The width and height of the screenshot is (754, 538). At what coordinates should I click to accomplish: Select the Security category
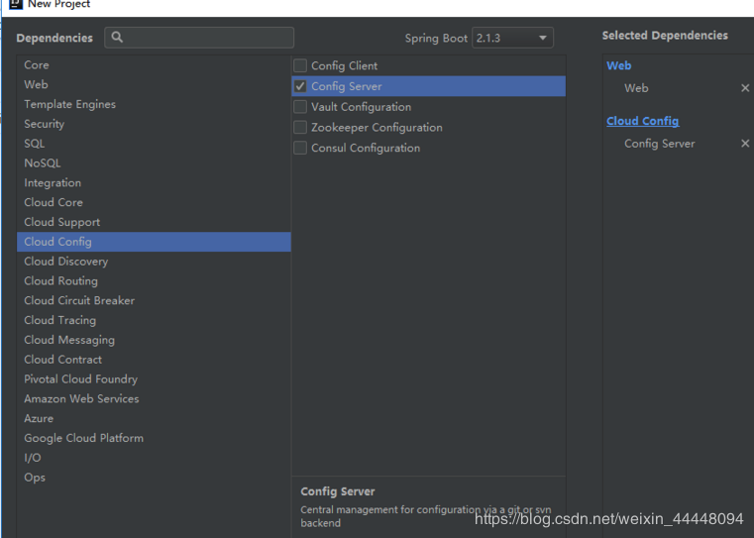click(x=154, y=124)
